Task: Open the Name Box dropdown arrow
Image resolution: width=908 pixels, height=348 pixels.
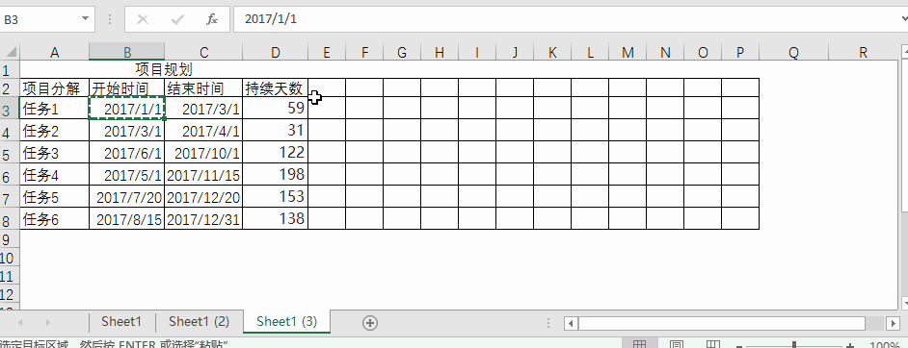Action: click(86, 19)
